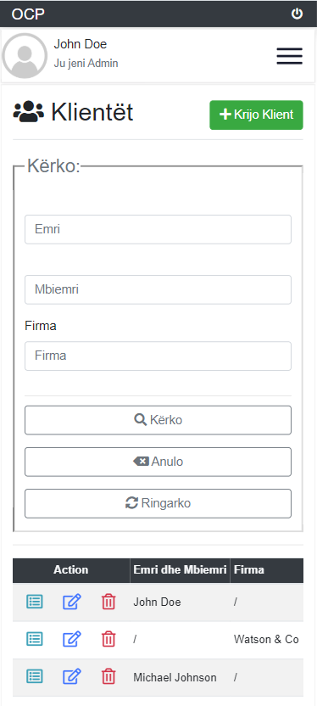Delete the John Doe client row
This screenshot has width=317, height=706.
[108, 602]
